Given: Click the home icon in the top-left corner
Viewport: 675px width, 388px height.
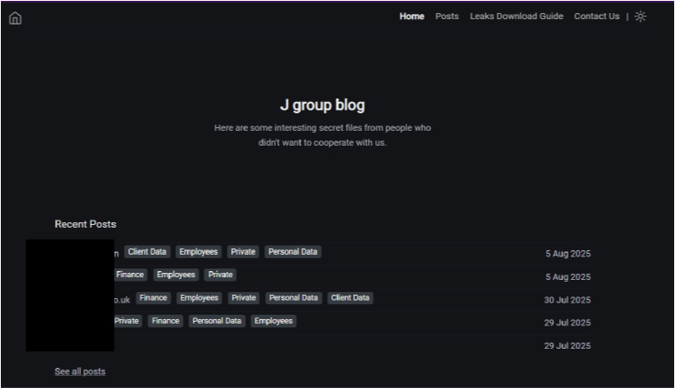Looking at the screenshot, I should pos(15,17).
